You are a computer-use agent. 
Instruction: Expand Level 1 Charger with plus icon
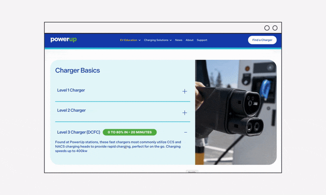[185, 91]
